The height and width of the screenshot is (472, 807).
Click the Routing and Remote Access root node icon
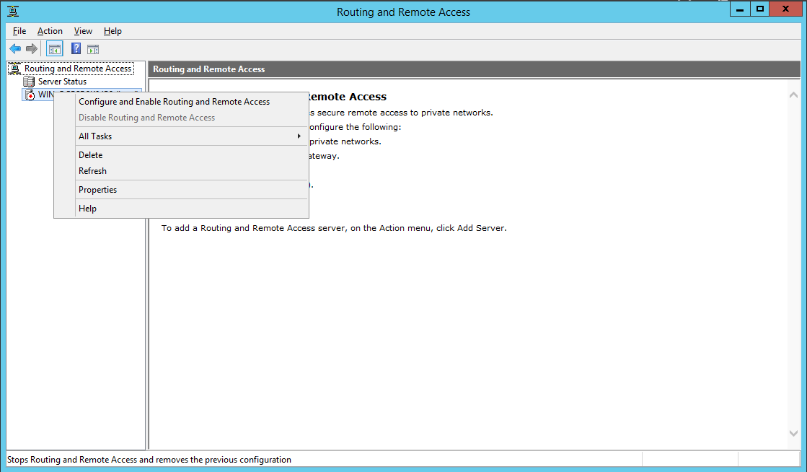pyautogui.click(x=15, y=69)
